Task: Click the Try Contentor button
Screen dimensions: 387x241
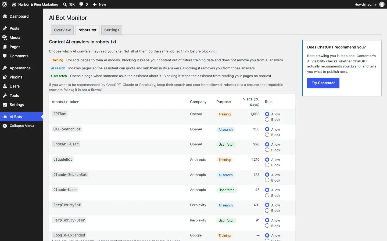Action: [x=323, y=83]
